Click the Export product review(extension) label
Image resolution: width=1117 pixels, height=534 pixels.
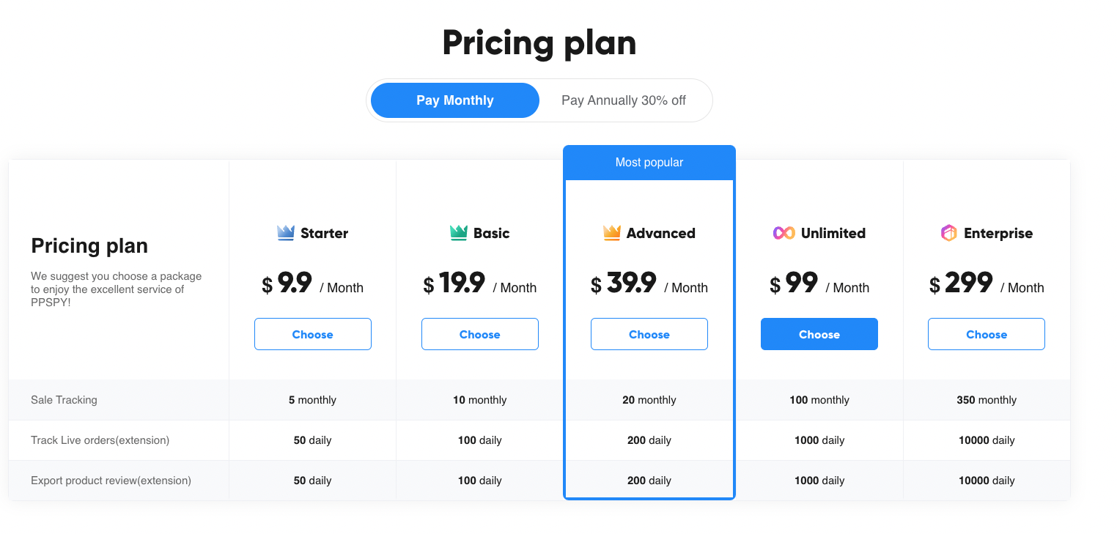click(111, 481)
